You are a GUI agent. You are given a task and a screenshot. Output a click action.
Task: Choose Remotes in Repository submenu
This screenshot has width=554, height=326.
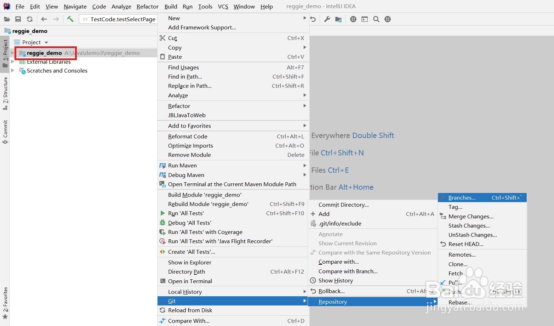point(482,254)
